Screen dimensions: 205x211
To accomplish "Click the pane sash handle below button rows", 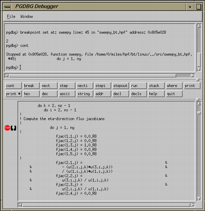I will tap(198, 99).
